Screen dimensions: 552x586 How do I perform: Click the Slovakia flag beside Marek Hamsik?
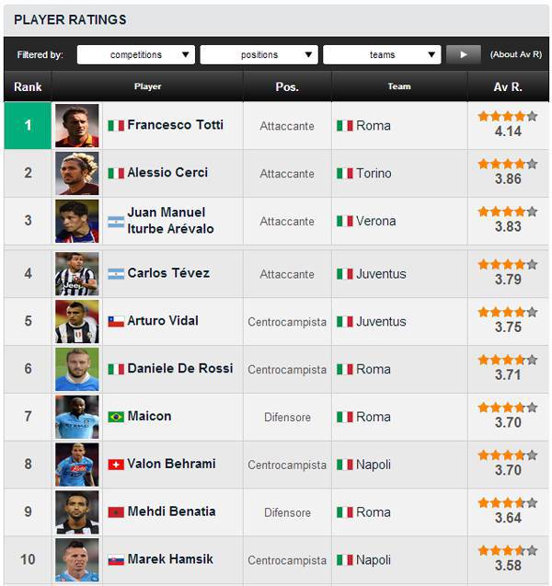[116, 560]
